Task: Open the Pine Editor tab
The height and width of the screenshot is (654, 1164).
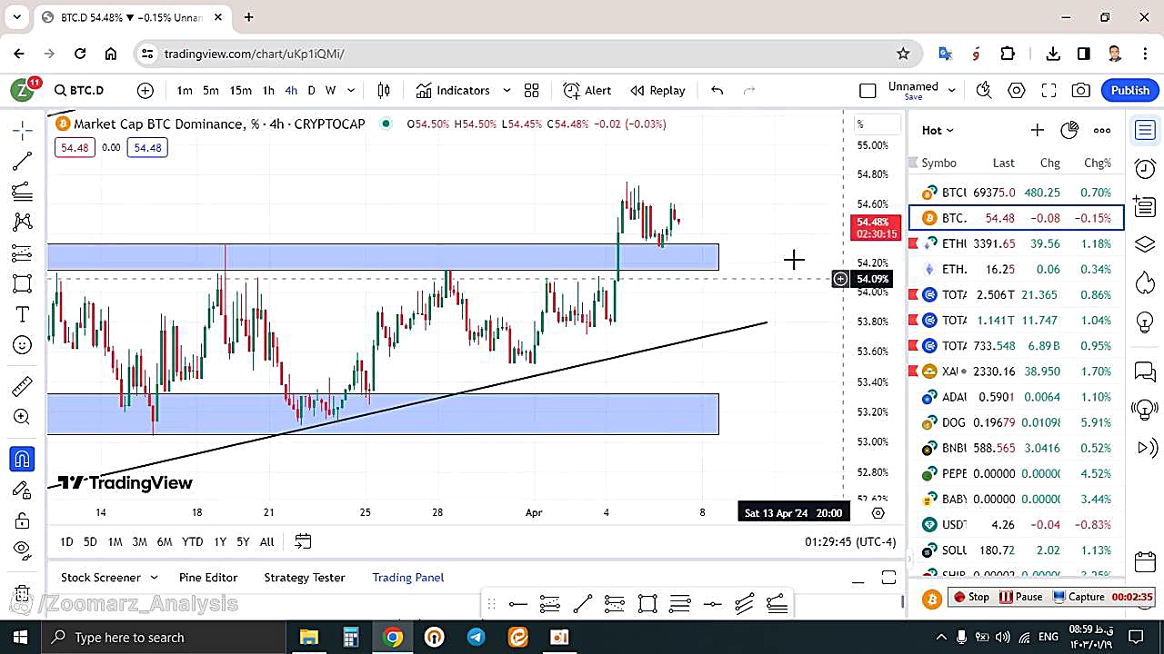Action: pos(208,578)
